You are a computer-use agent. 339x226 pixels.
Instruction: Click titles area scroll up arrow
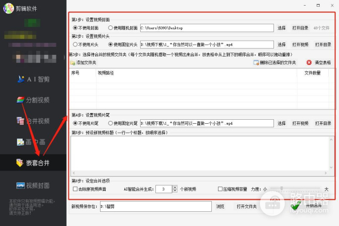point(331,140)
